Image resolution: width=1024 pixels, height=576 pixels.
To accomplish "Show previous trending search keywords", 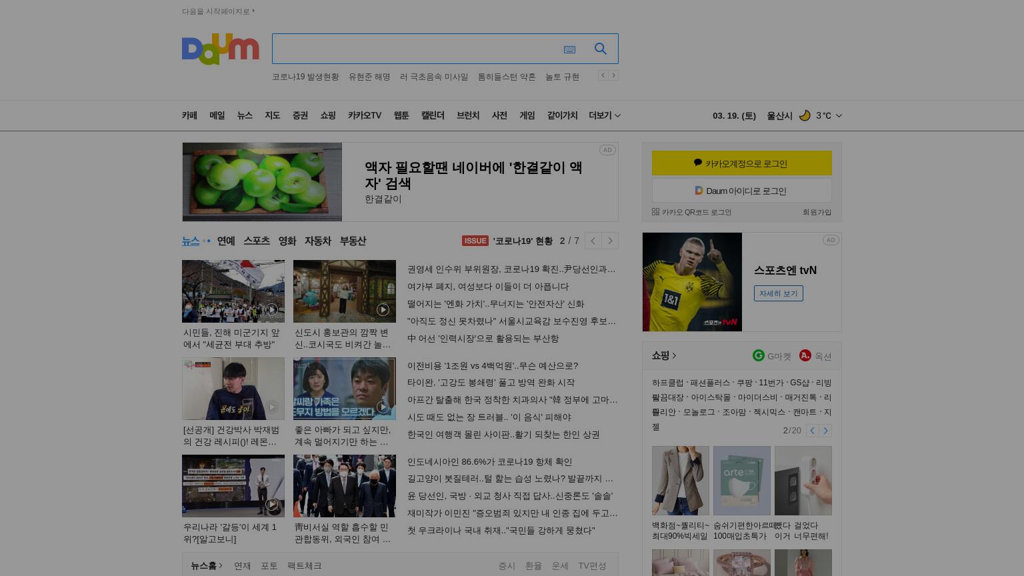I will 603,75.
